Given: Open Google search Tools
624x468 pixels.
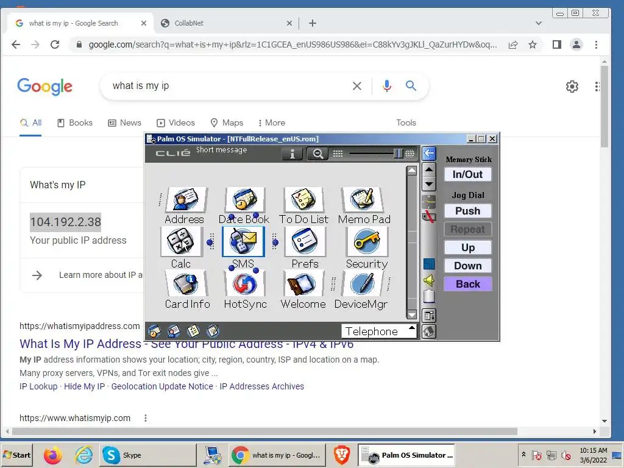Looking at the screenshot, I should (406, 122).
